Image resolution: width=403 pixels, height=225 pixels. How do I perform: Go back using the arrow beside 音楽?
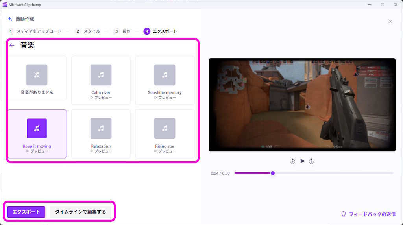[12, 46]
